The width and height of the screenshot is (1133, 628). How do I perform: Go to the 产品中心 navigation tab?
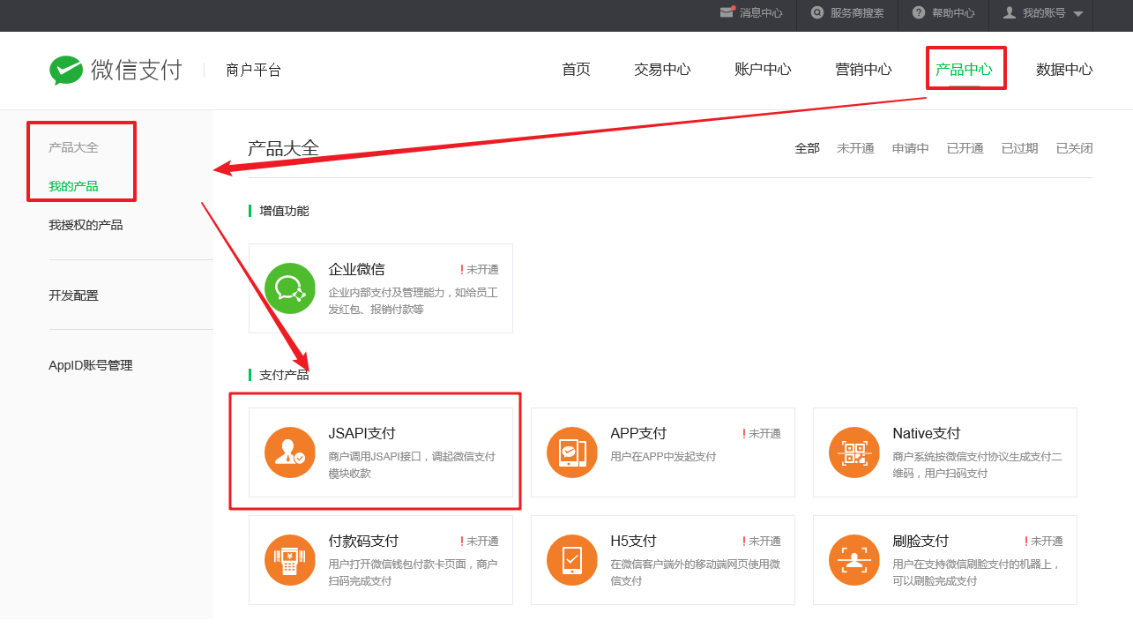(964, 70)
